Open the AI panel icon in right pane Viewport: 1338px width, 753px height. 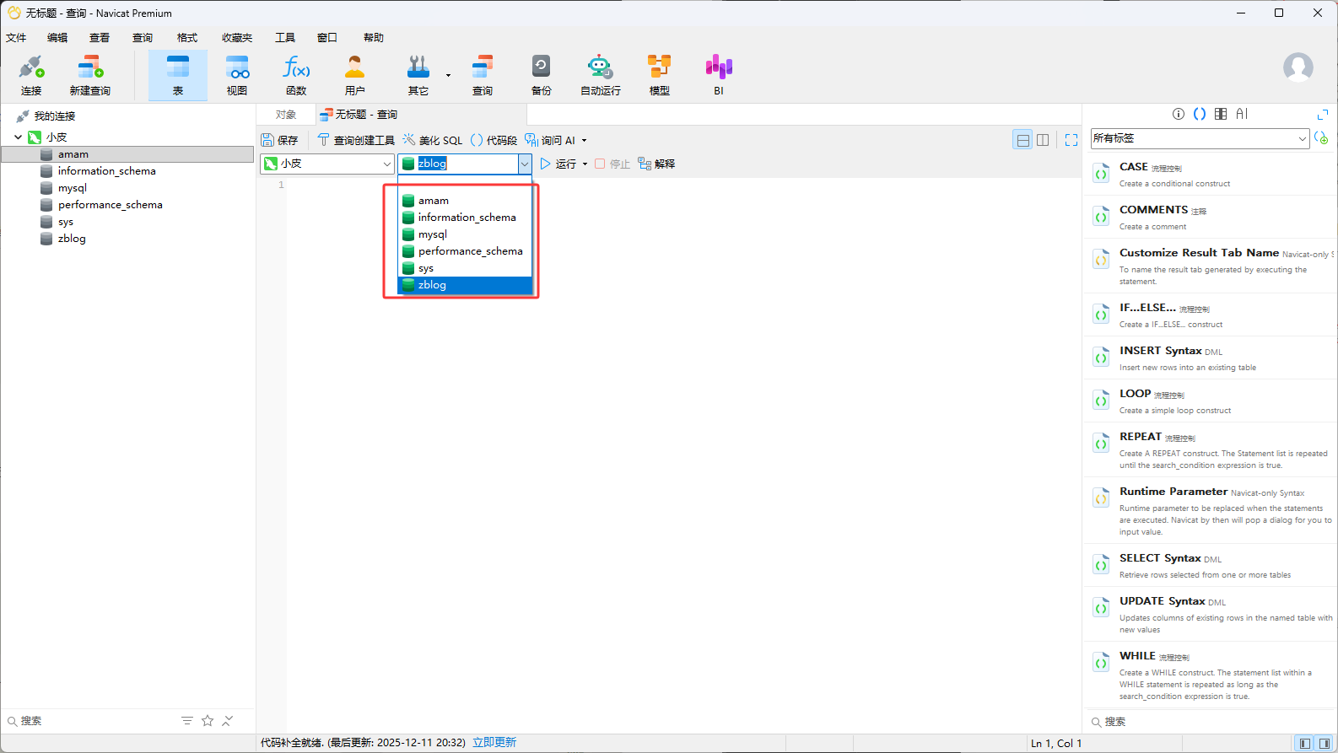pos(1242,114)
